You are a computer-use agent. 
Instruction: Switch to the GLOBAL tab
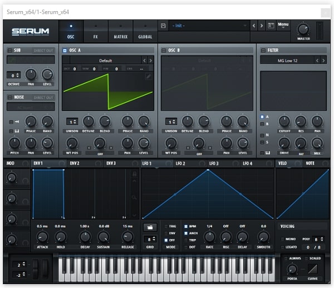point(145,32)
